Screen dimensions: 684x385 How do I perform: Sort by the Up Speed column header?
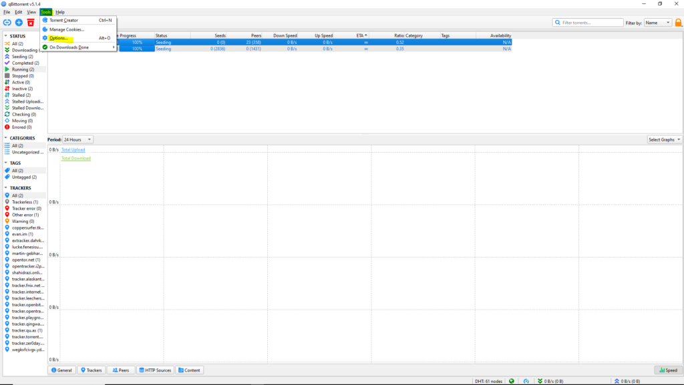pos(317,36)
